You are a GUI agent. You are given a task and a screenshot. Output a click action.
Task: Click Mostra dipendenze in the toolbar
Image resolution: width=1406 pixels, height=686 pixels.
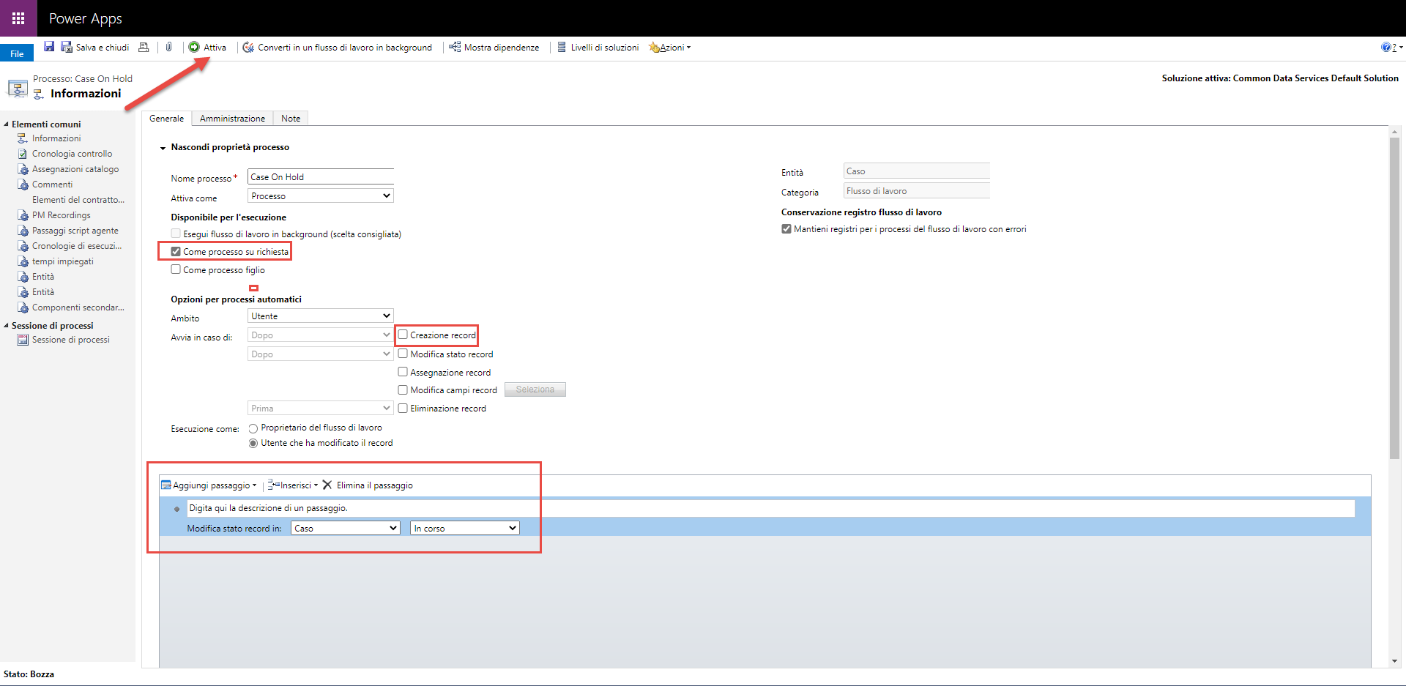(x=494, y=47)
